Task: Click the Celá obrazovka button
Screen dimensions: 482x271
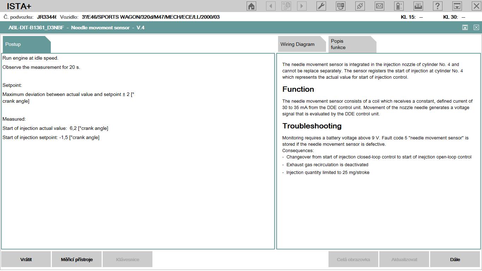Action: tap(353, 259)
